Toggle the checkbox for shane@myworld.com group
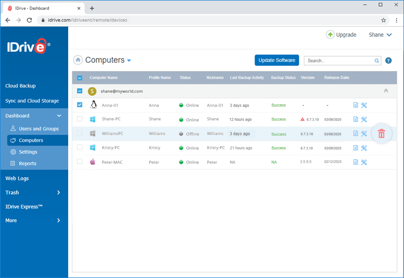404x278 pixels. 80,91
